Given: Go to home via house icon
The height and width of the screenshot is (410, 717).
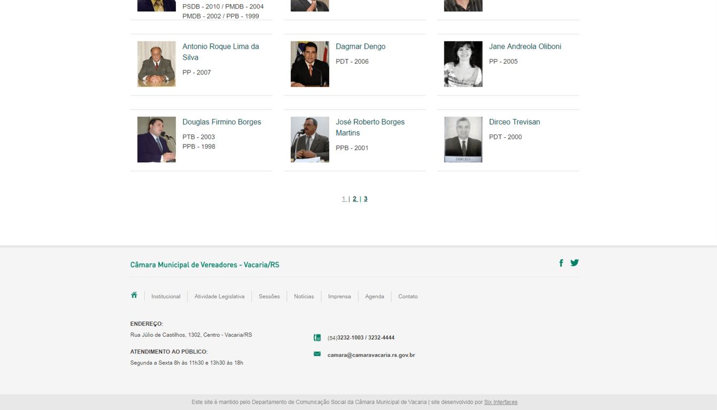Looking at the screenshot, I should pyautogui.click(x=134, y=295).
